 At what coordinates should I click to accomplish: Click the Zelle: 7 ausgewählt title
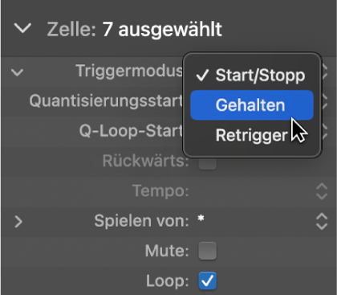tap(135, 29)
